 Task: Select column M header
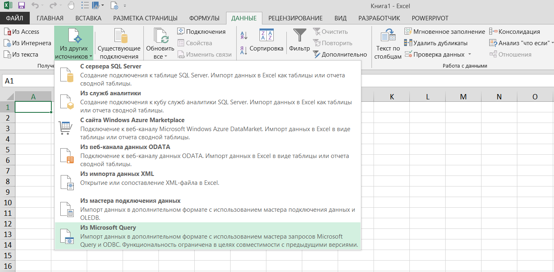(x=464, y=97)
